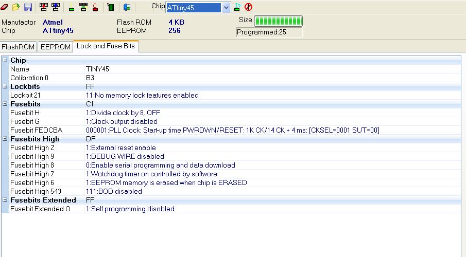The width and height of the screenshot is (466, 257).
Task: Click the chip icon with question mark
Action: coord(237,7)
